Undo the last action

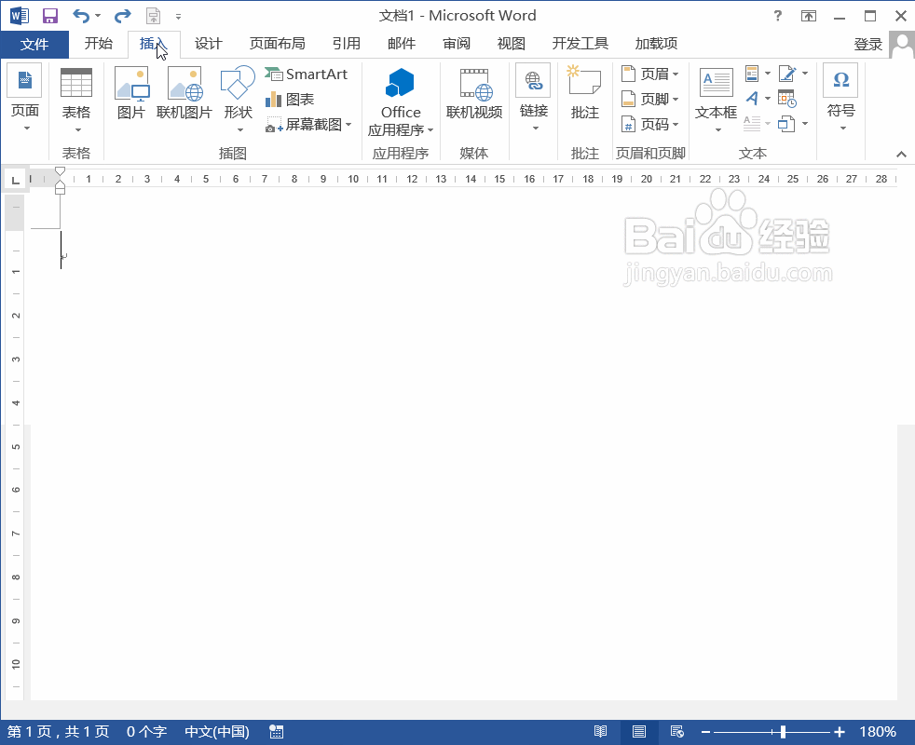click(x=80, y=16)
